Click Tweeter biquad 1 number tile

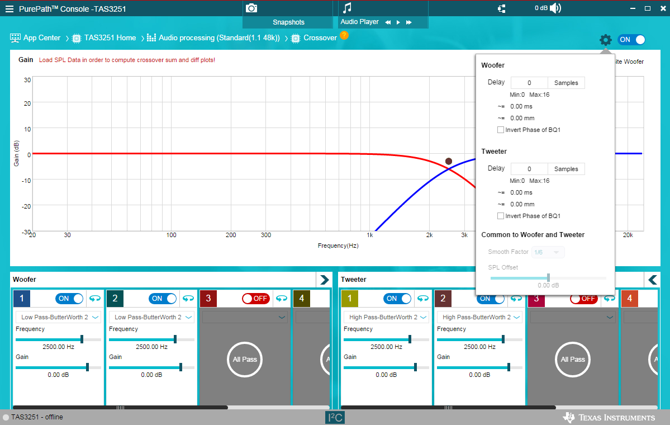[x=349, y=299]
